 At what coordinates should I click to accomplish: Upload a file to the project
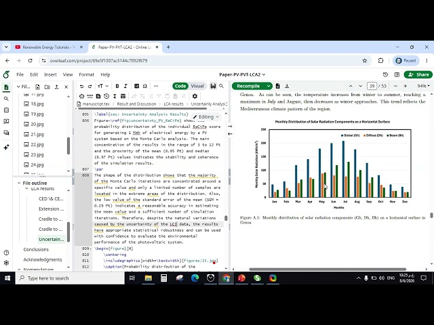[x=56, y=87]
